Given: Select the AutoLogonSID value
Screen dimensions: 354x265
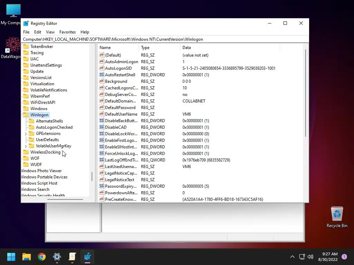Looking at the screenshot, I should tap(118, 68).
